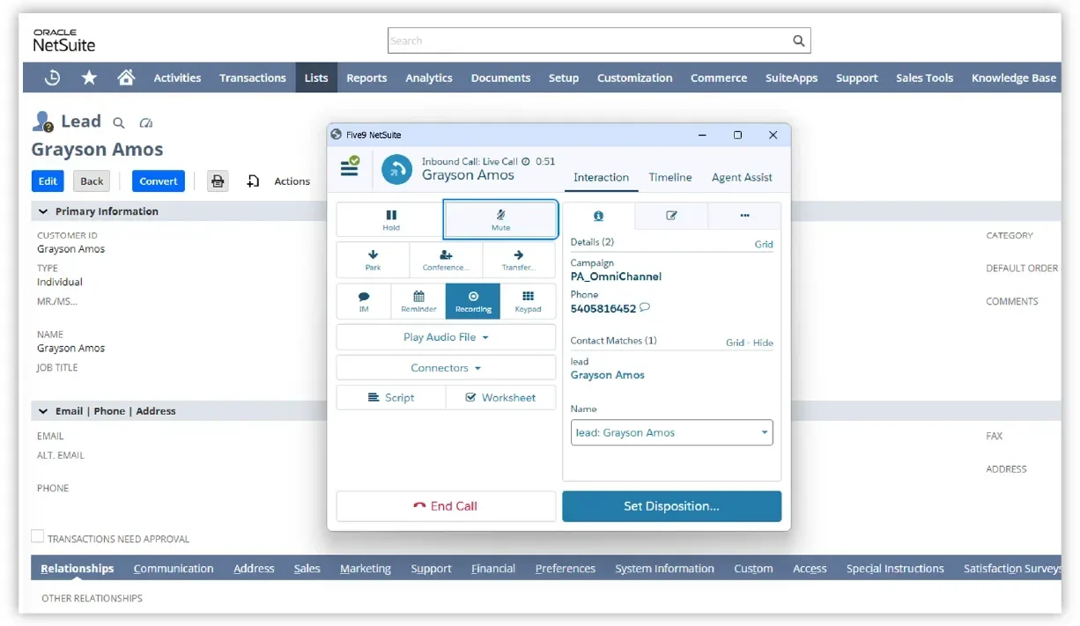This screenshot has width=1080, height=626.
Task: Open the Five9 hamburger menu icon
Action: (350, 167)
